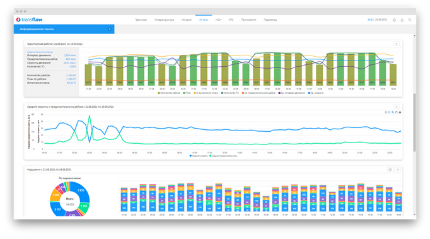Click the Транспортная работа panel title
Image resolution: width=430 pixels, height=239 pixels.
click(x=55, y=44)
